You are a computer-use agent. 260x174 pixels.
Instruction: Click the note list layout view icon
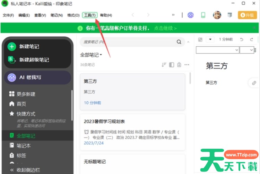(172, 65)
